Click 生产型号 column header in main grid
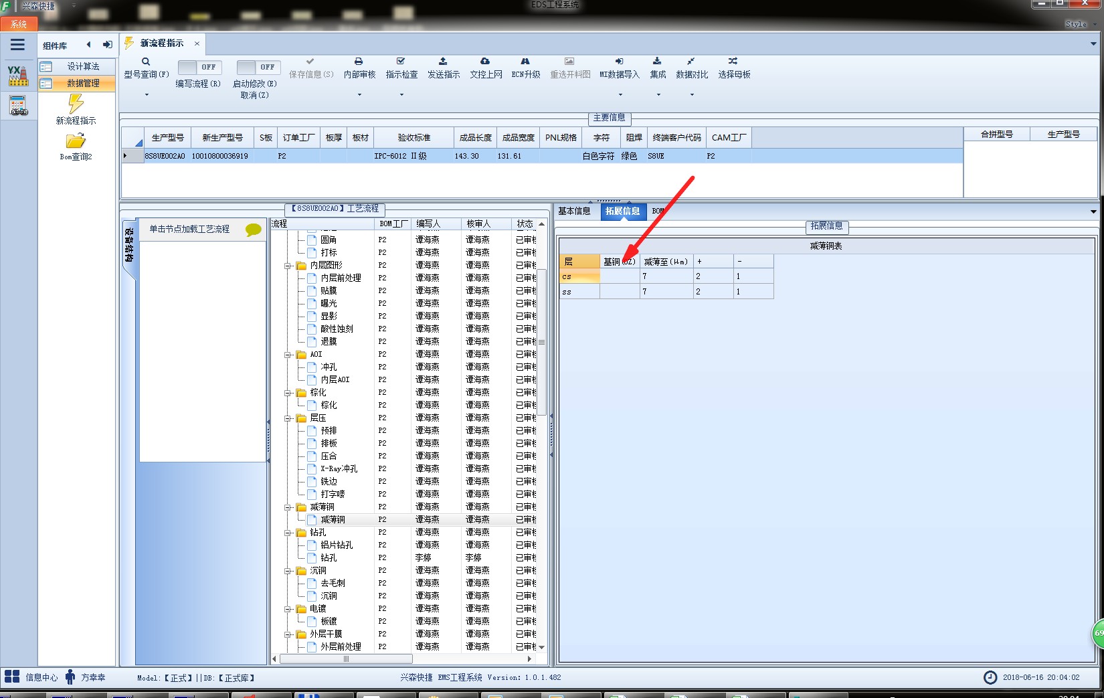Screen dimensions: 1104x698 pyautogui.click(x=167, y=137)
